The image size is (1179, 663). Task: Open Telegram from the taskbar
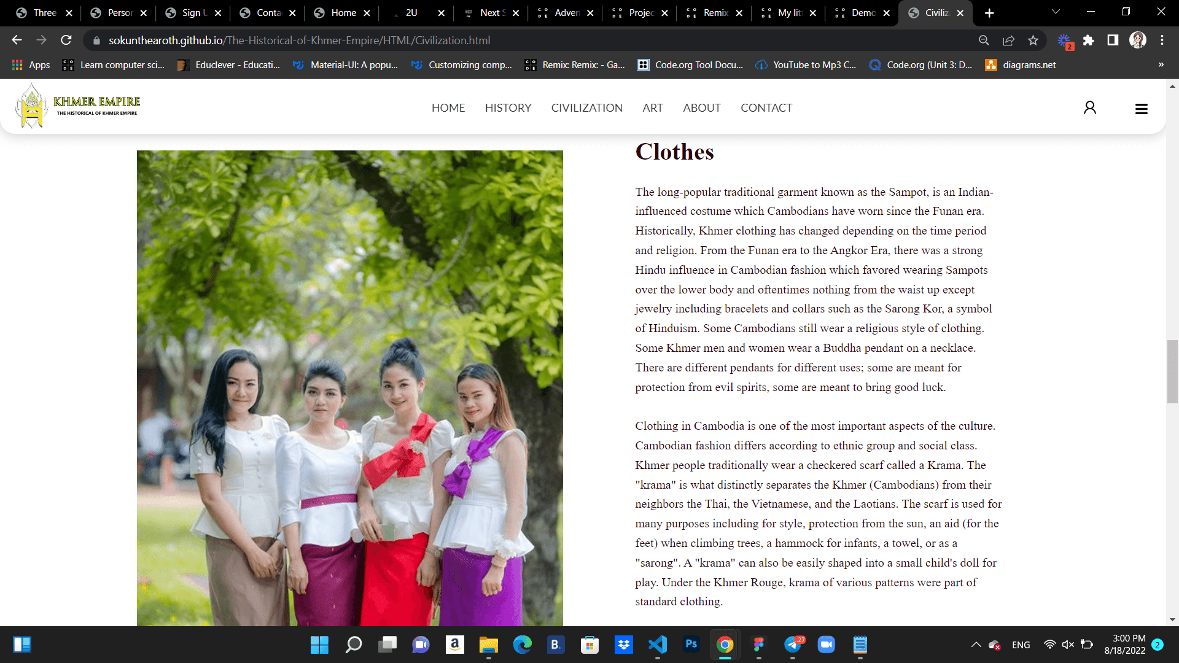click(x=793, y=645)
